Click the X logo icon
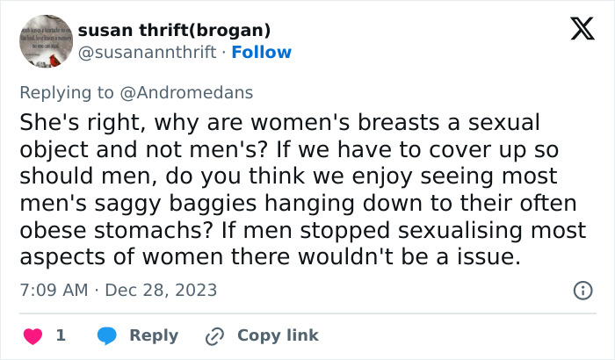Screen dimensions: 615x360 [x=576, y=30]
